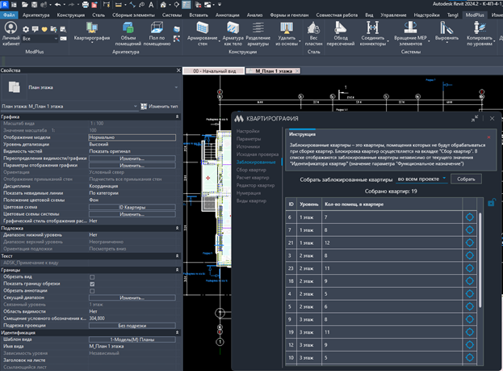The height and width of the screenshot is (371, 503).
Task: Open the 'План этажа: М_План 1 этажа' dropdown
Action: coord(69,107)
